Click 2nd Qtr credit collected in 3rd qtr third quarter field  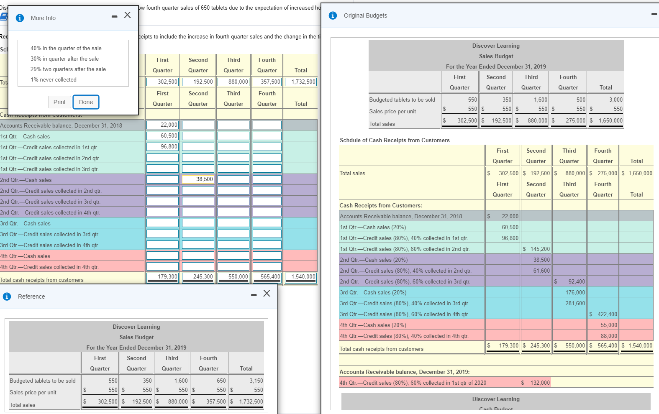233,201
